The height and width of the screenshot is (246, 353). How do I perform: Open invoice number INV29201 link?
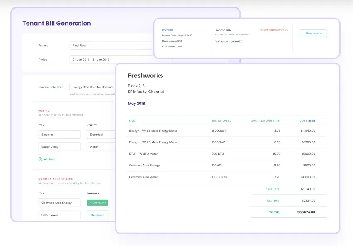pyautogui.click(x=168, y=30)
